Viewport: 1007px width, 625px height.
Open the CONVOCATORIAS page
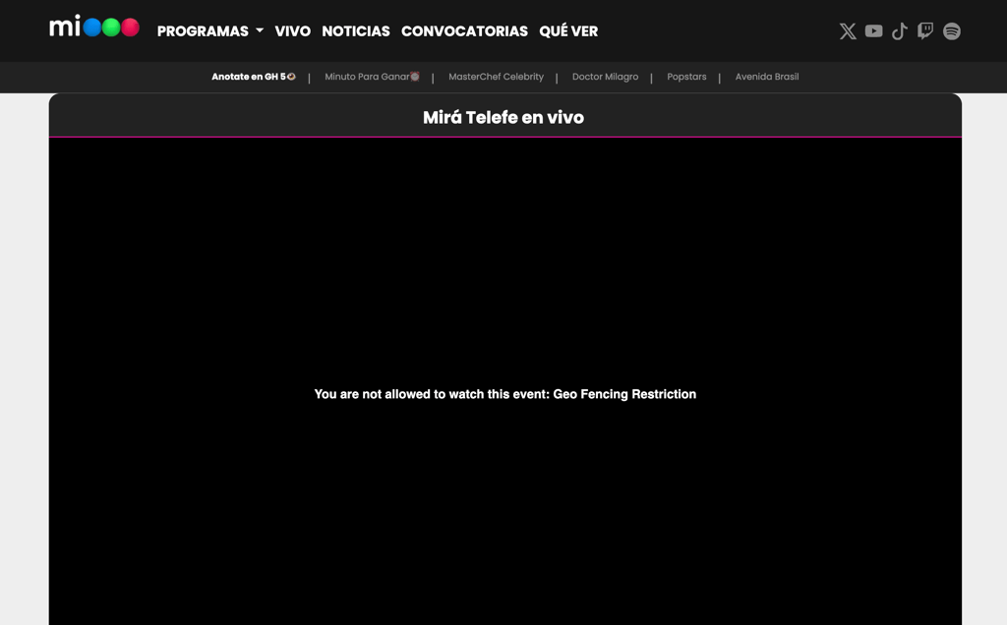click(x=464, y=30)
